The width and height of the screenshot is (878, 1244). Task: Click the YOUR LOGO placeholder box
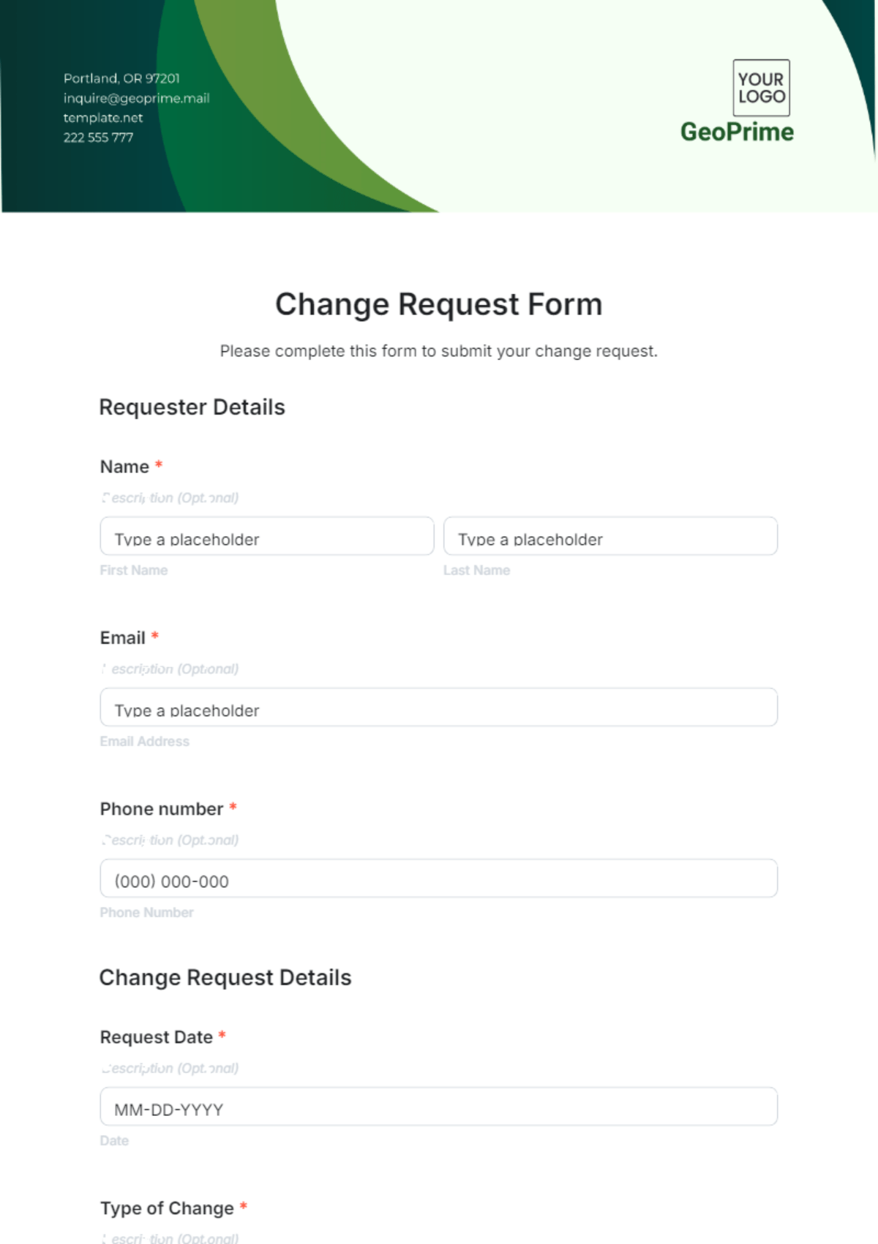[761, 88]
